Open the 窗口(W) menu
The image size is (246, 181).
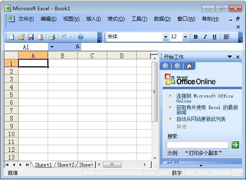(186, 19)
